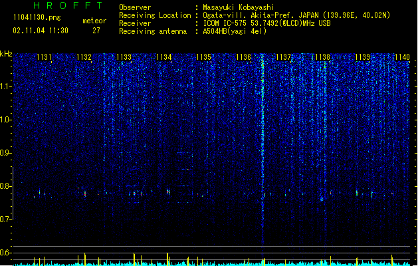
Task: Click the 0.7 kHz axis label
Action: (x=6, y=219)
